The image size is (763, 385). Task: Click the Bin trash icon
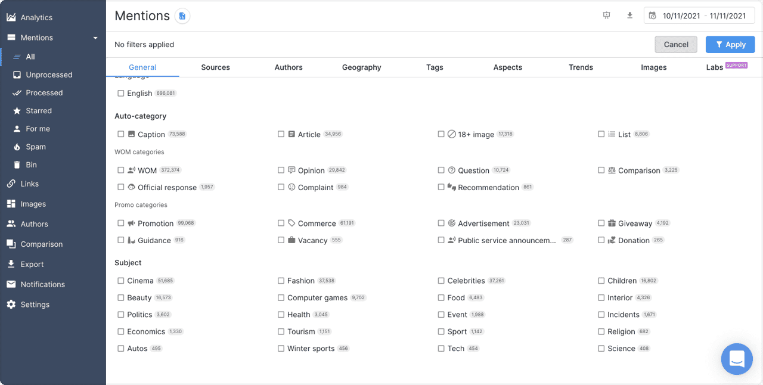pos(17,164)
